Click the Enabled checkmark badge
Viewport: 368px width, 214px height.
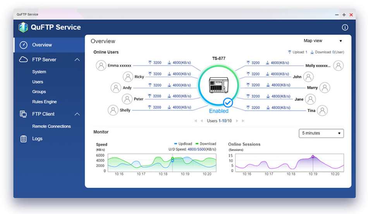(x=228, y=103)
